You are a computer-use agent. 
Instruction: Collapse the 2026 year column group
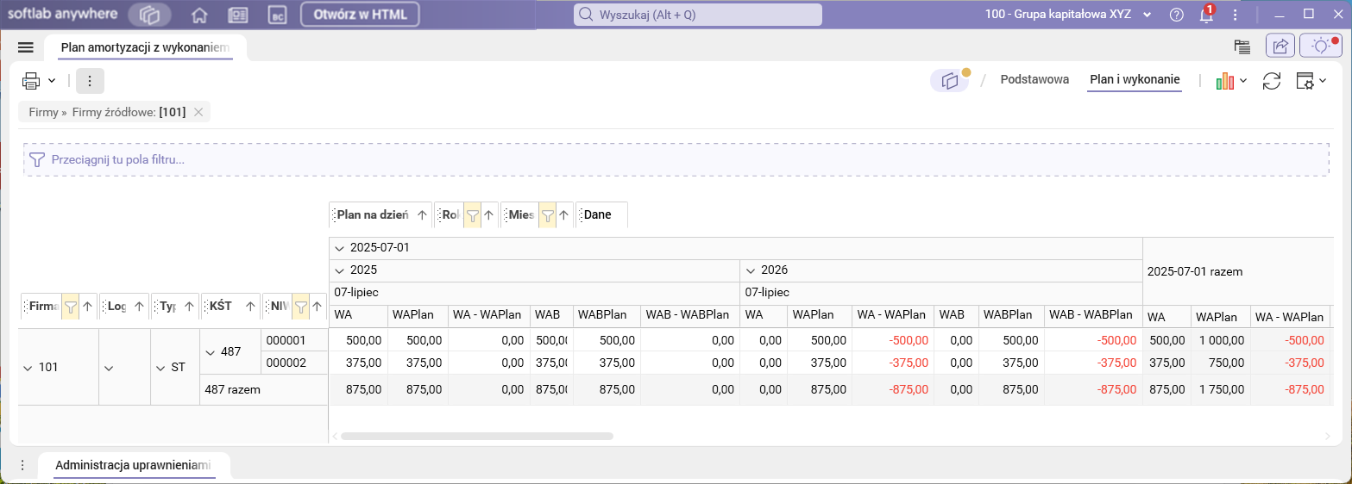tap(750, 270)
